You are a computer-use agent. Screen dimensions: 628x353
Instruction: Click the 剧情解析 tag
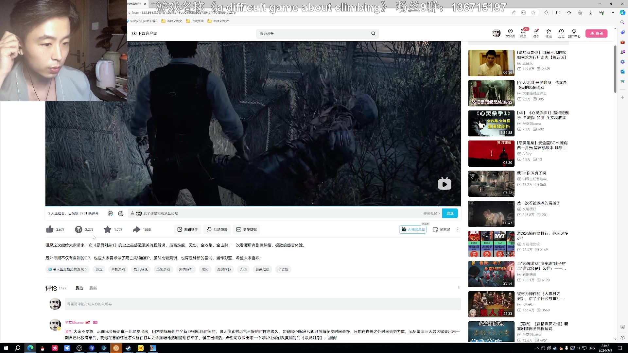point(186,269)
